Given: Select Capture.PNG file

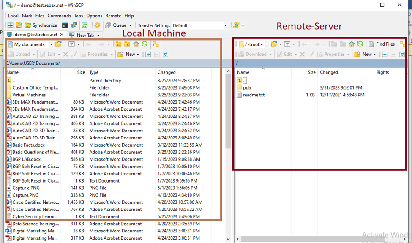Looking at the screenshot, I should pyautogui.click(x=25, y=195).
